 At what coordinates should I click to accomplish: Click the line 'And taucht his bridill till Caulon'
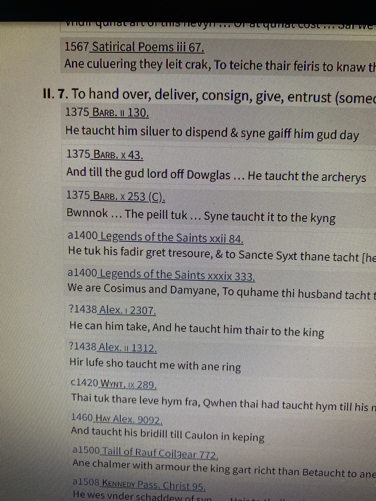coord(168,435)
